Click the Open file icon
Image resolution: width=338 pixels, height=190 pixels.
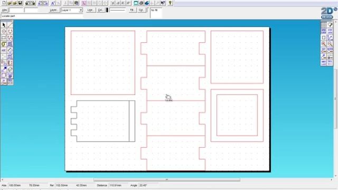(x=10, y=3)
